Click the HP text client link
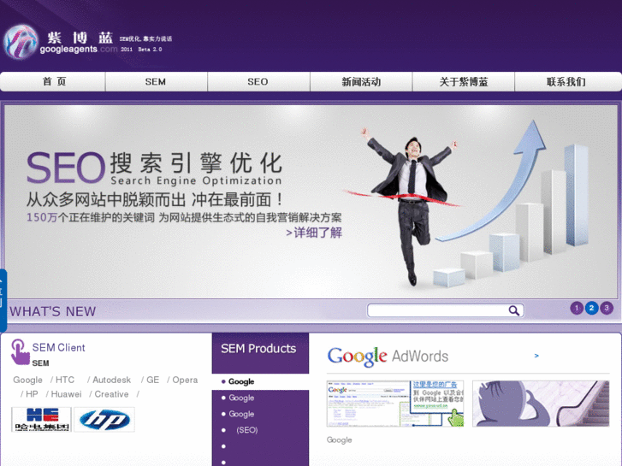 [x=32, y=394]
